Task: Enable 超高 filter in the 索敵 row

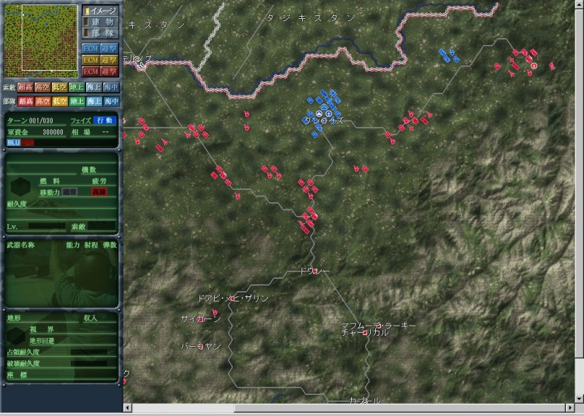Action: click(26, 88)
